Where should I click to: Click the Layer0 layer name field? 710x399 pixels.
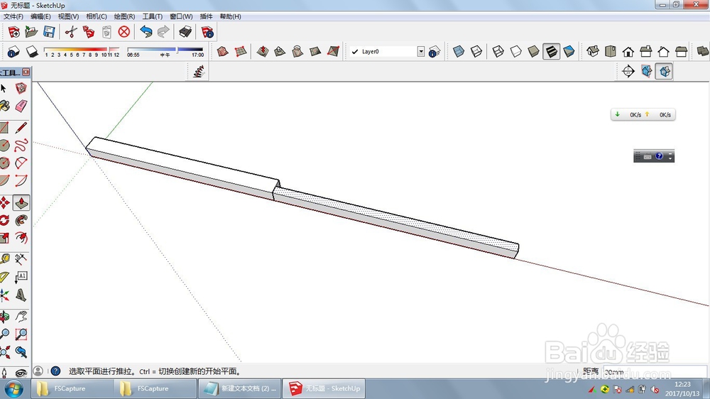pyautogui.click(x=388, y=52)
